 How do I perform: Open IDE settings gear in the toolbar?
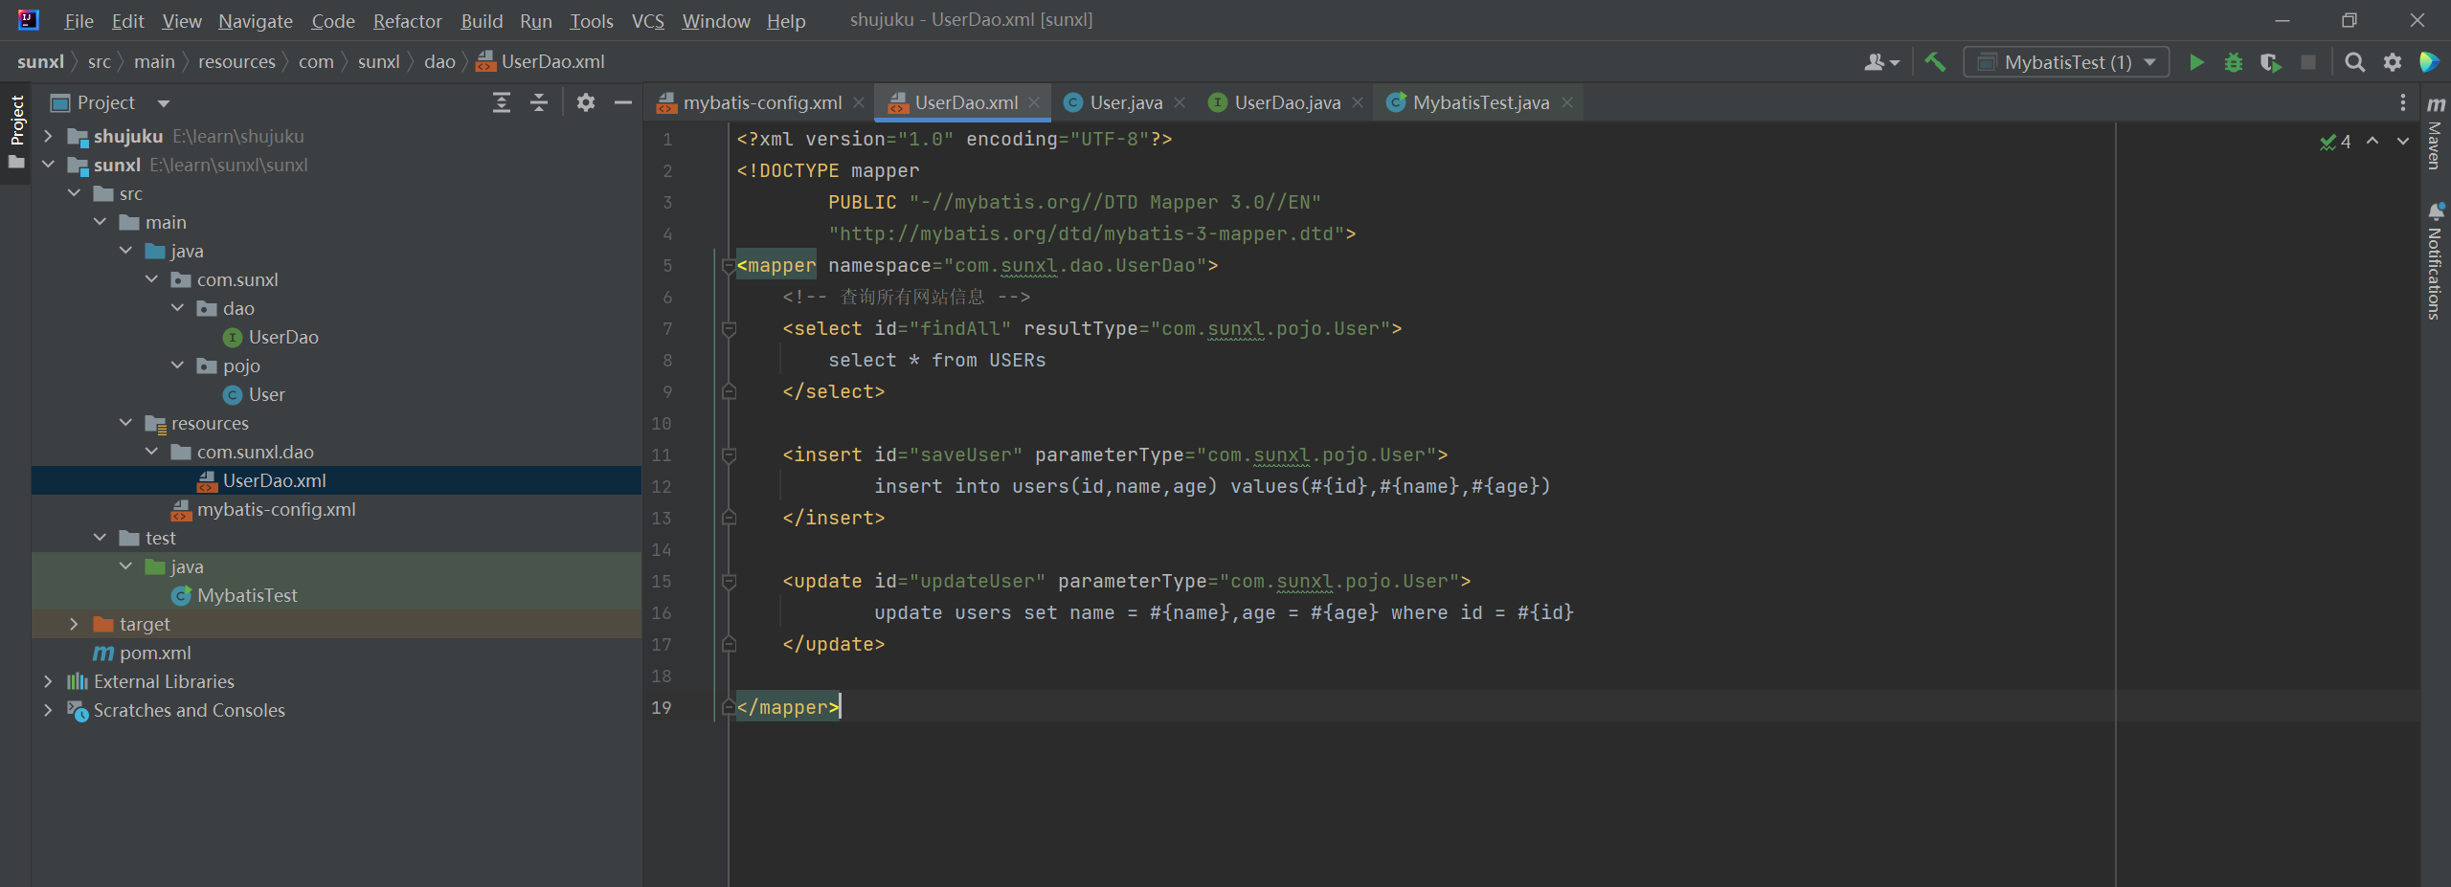[2393, 62]
